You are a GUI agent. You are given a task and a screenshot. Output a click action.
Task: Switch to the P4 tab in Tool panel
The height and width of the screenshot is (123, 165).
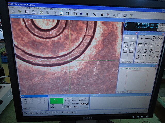click(130, 62)
